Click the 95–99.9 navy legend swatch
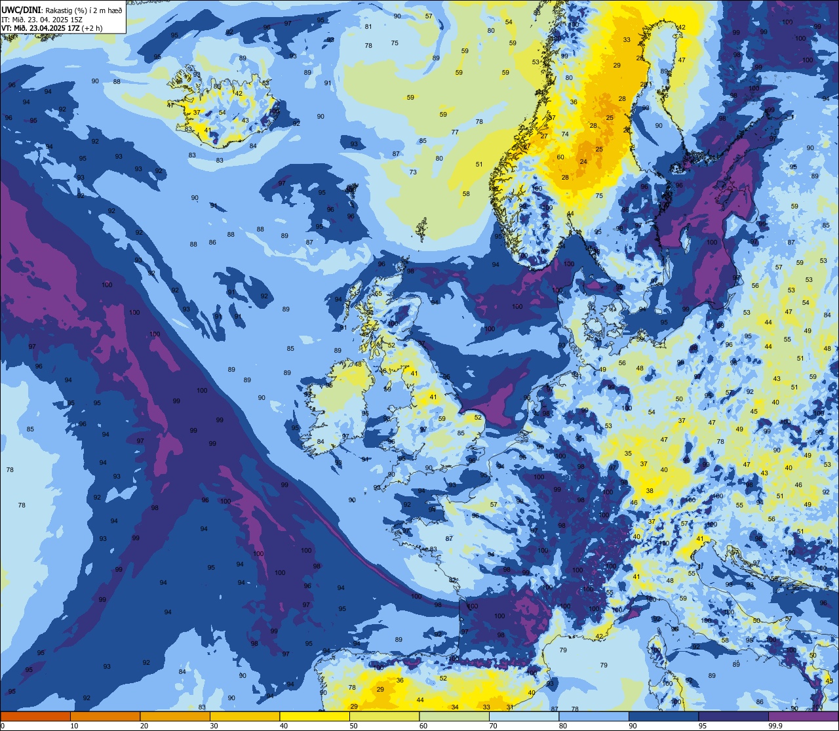 coord(733,716)
